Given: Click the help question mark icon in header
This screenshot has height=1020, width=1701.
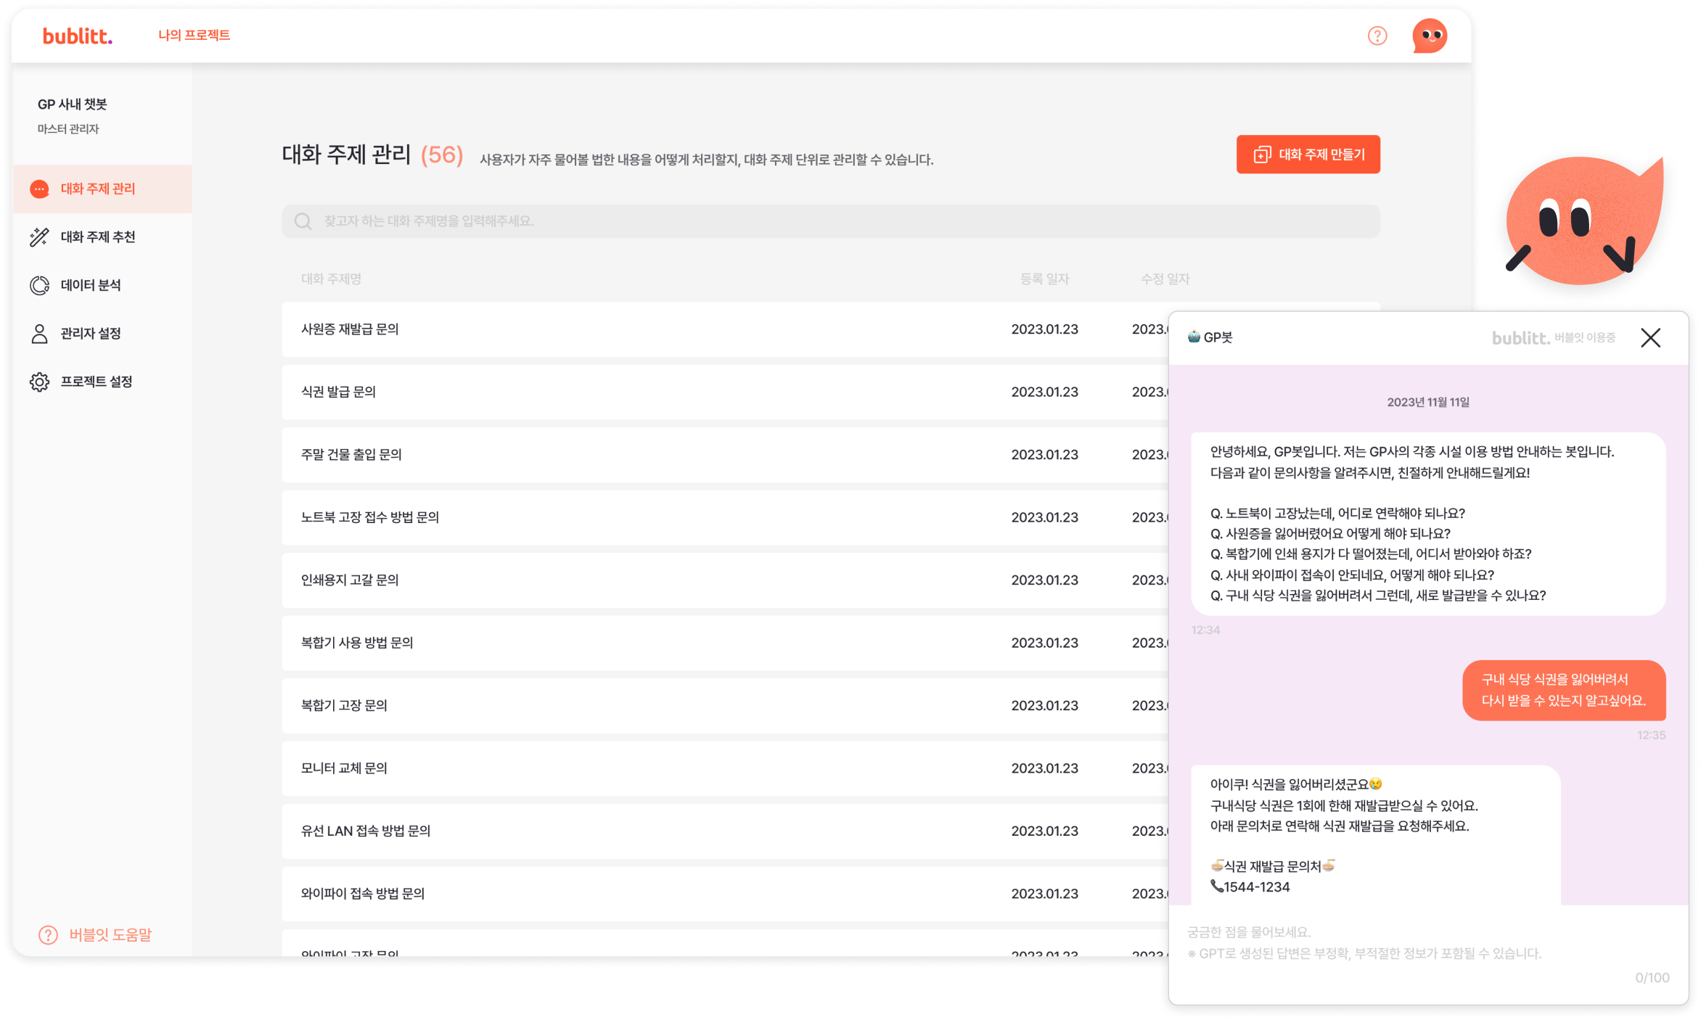Looking at the screenshot, I should click(x=1377, y=36).
